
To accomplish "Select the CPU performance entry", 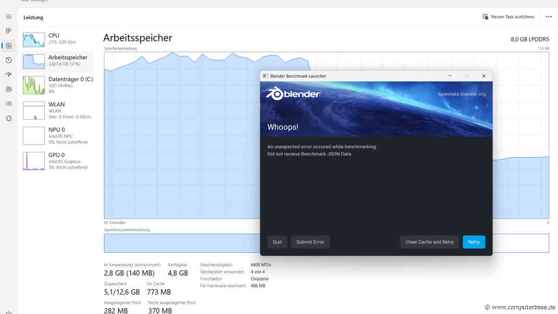I will (57, 39).
